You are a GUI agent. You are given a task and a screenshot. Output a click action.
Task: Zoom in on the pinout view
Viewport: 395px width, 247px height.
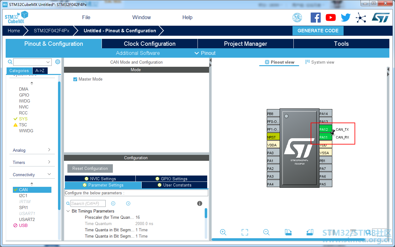(223, 232)
